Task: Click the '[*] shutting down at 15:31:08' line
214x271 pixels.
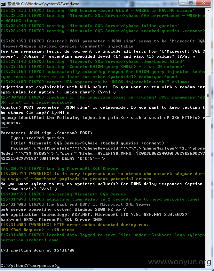Action: point(37,250)
